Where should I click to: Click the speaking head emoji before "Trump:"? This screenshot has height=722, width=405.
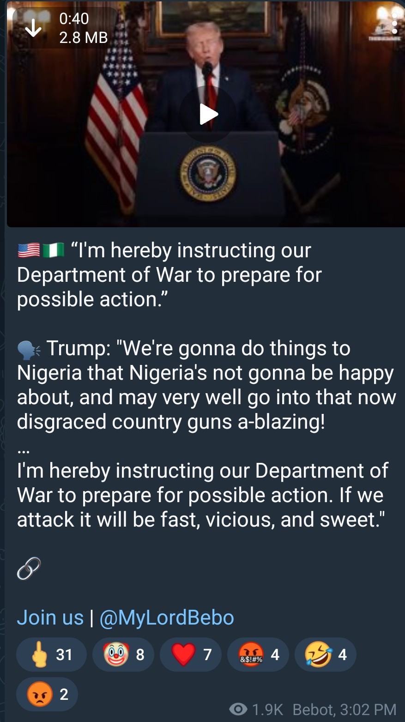pos(30,350)
